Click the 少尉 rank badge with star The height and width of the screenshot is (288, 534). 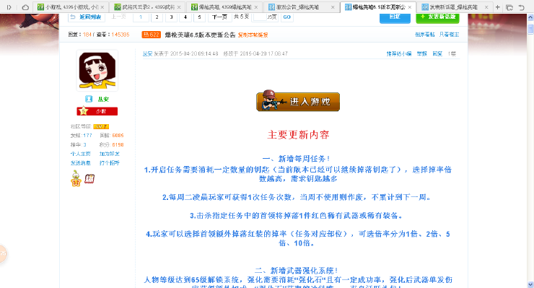point(97,111)
